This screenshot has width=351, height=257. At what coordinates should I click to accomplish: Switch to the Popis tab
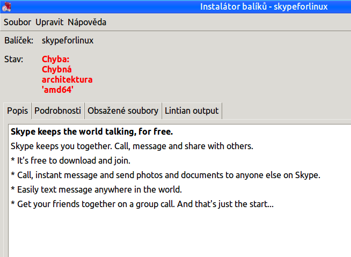(x=18, y=111)
